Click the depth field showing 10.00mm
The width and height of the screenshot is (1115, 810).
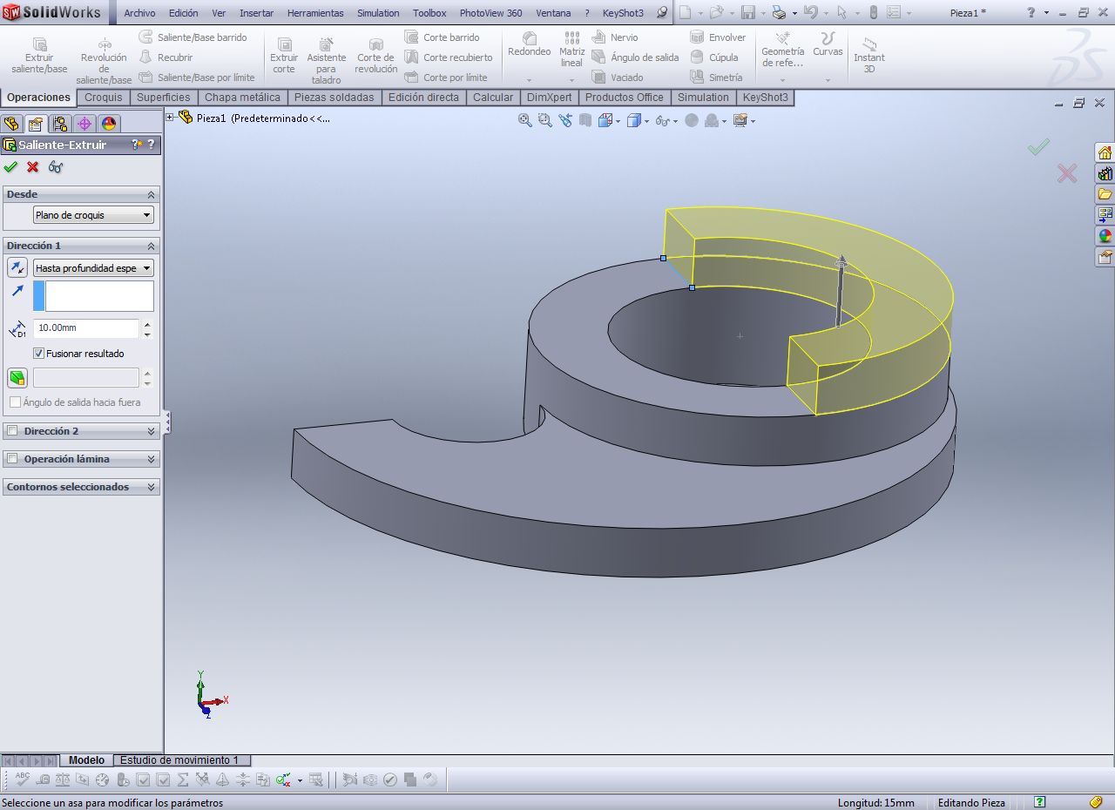(x=86, y=328)
